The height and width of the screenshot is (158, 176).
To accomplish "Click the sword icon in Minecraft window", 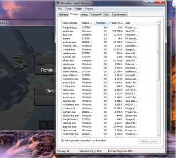I will 43,126.
